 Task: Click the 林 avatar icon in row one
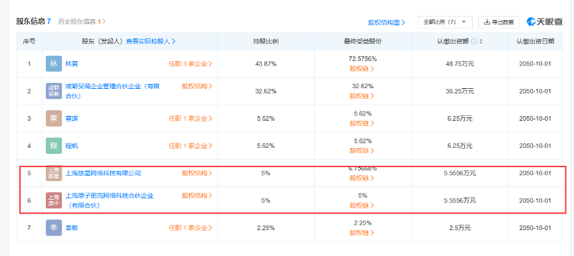pyautogui.click(x=54, y=64)
